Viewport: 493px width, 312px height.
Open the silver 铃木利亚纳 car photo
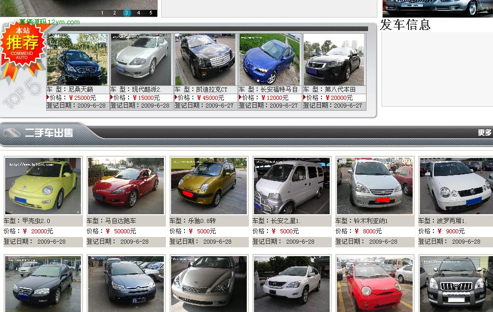pos(375,186)
